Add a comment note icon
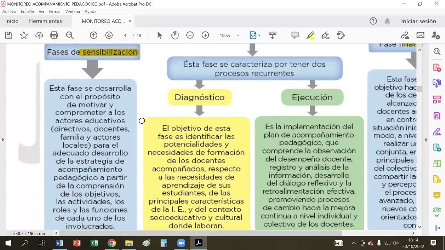Viewport: 445px width, 250px height. (295, 35)
